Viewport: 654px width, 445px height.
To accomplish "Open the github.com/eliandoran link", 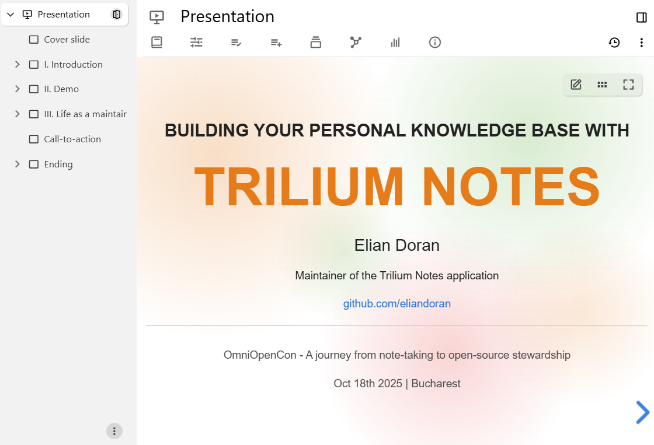I will click(x=396, y=304).
